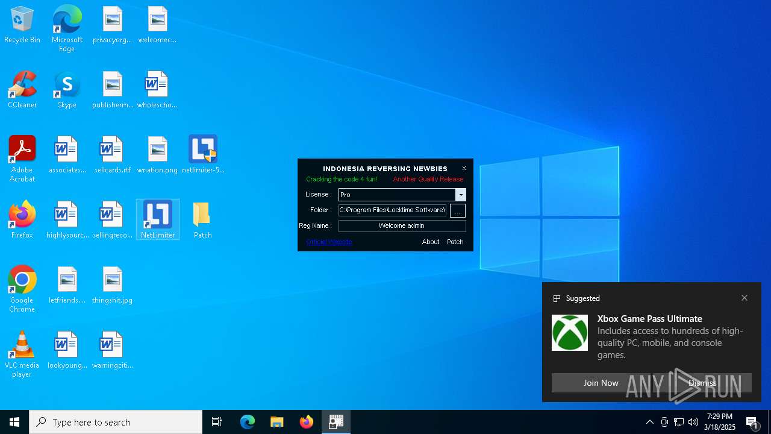The width and height of the screenshot is (771, 434).
Task: Click the 'Xbox Game Pass Ultimate' title
Action: pyautogui.click(x=650, y=319)
